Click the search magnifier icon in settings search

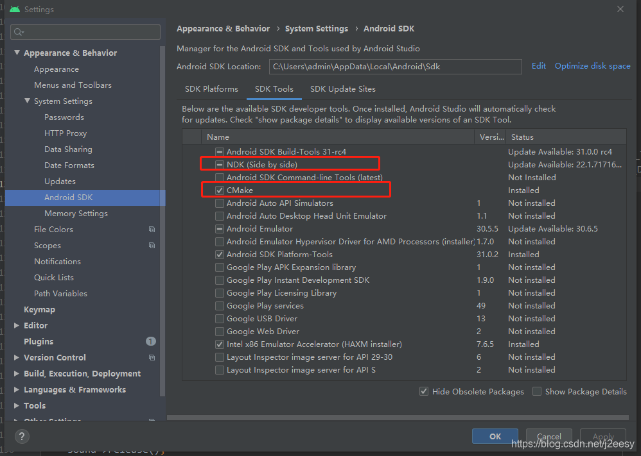[x=19, y=32]
